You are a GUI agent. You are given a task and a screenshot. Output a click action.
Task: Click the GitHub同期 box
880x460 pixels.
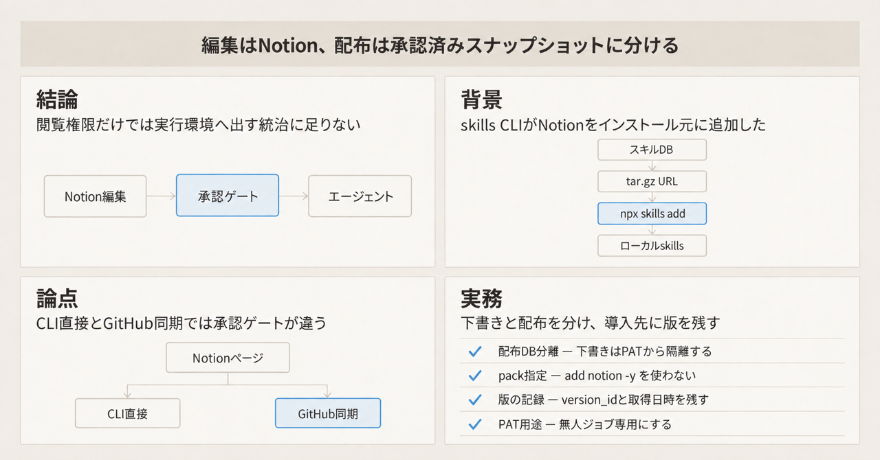[x=328, y=413]
